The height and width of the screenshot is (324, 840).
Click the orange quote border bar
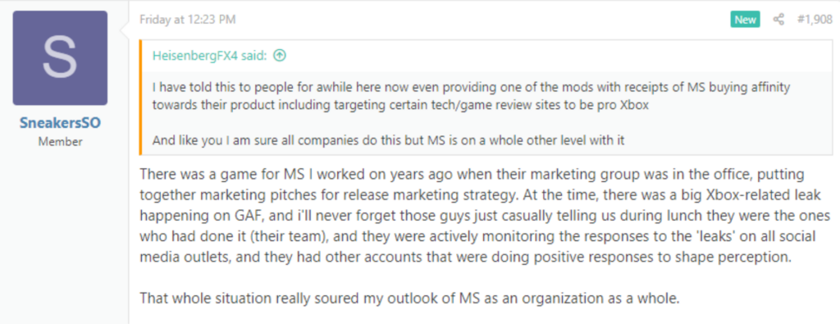tap(141, 98)
